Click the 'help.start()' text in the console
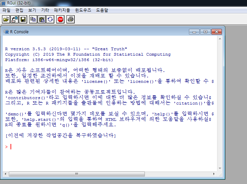 [40, 119]
